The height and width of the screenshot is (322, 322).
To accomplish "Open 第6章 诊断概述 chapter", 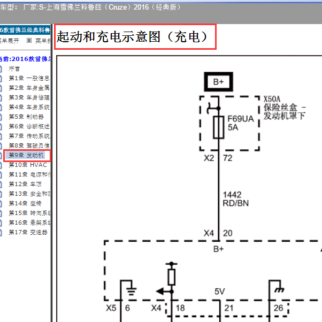I will click(29, 126).
